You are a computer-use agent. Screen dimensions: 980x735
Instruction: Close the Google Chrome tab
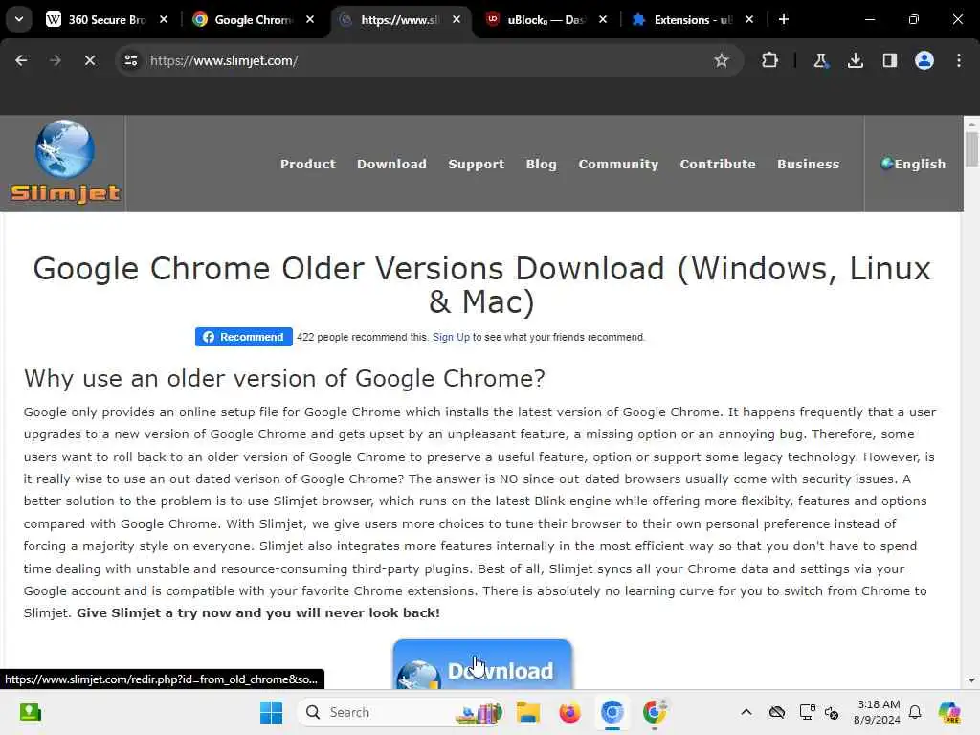point(310,19)
